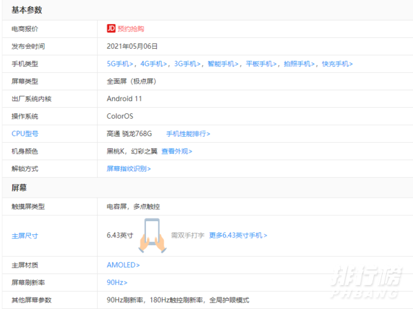The image size is (413, 309).
Task: Select the 高通 骁龙768G text
Action: click(129, 134)
